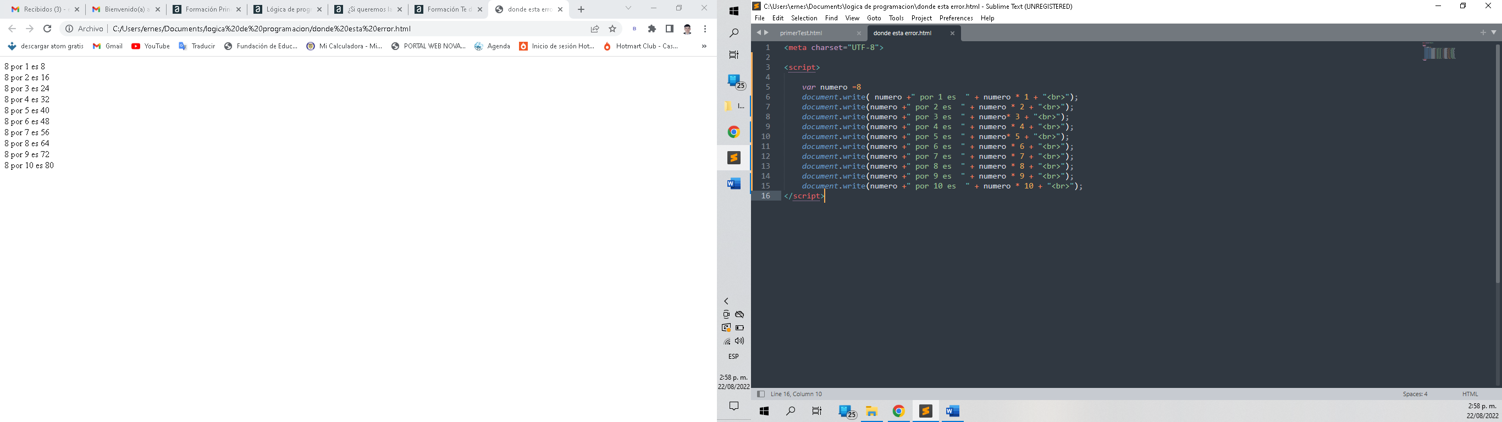1502x422 pixels.
Task: Open Sublime Text Find menu
Action: click(x=831, y=18)
